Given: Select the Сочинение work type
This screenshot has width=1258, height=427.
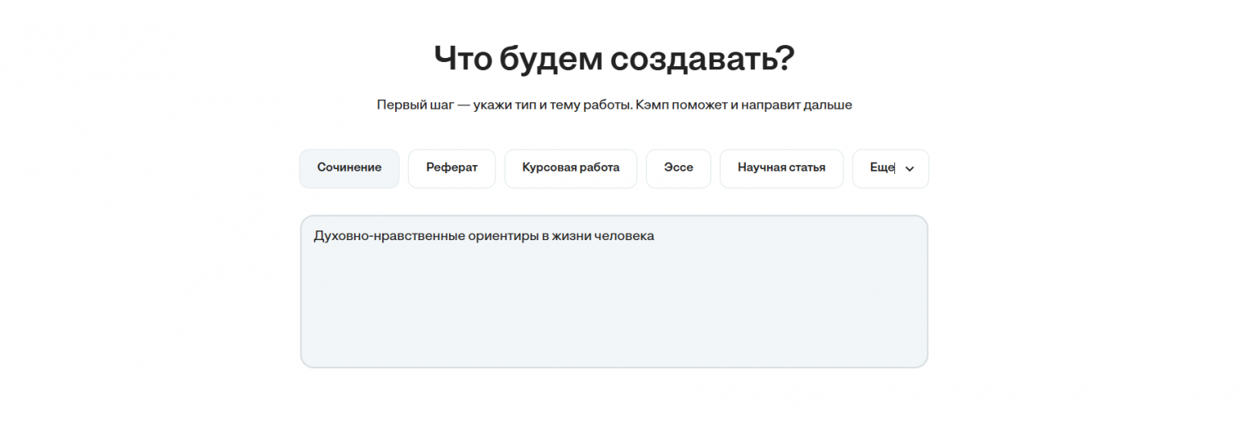Looking at the screenshot, I should tap(348, 168).
